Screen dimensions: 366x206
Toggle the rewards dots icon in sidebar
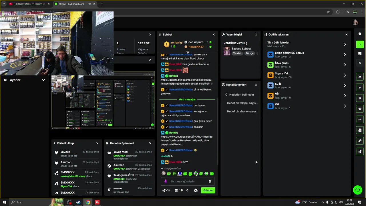360,151
